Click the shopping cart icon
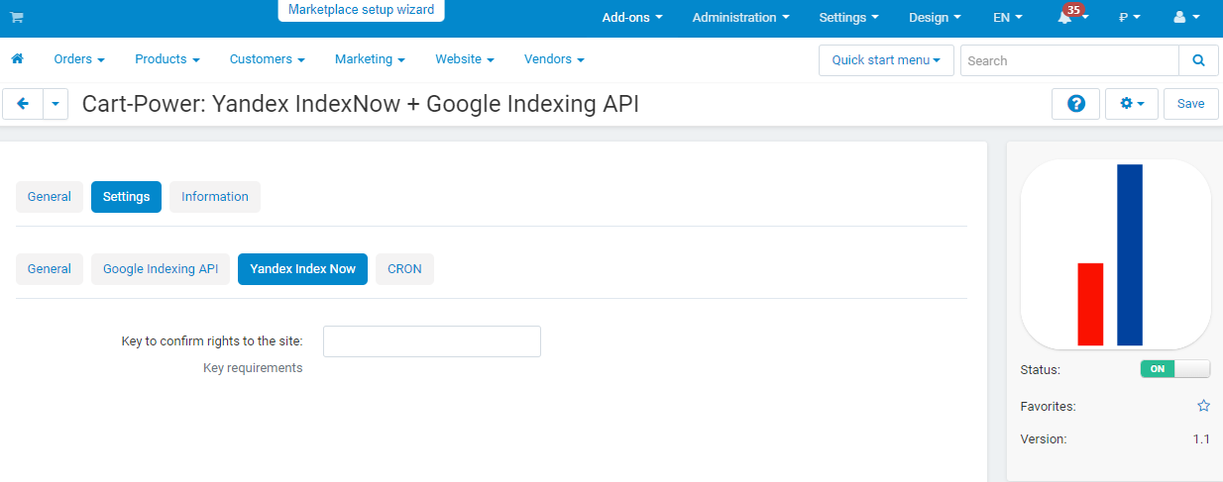 17,18
